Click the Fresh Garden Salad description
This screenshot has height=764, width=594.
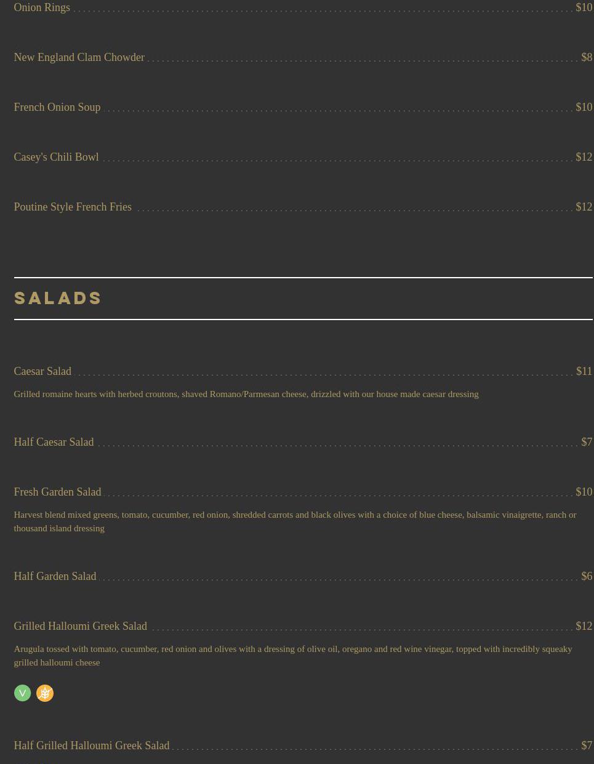pos(295,521)
